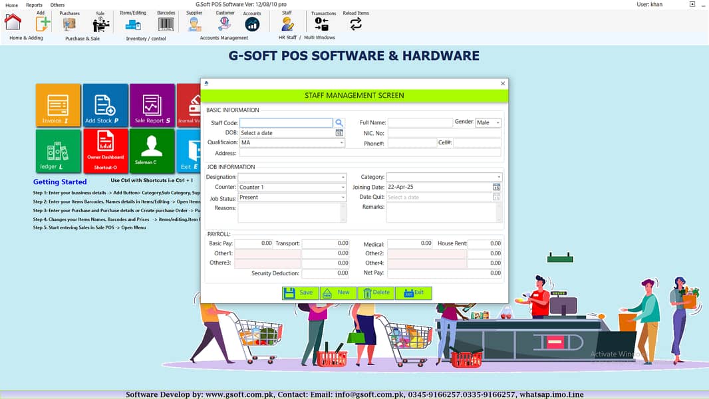Click the Transport amount field
The height and width of the screenshot is (399, 709).
pyautogui.click(x=325, y=243)
